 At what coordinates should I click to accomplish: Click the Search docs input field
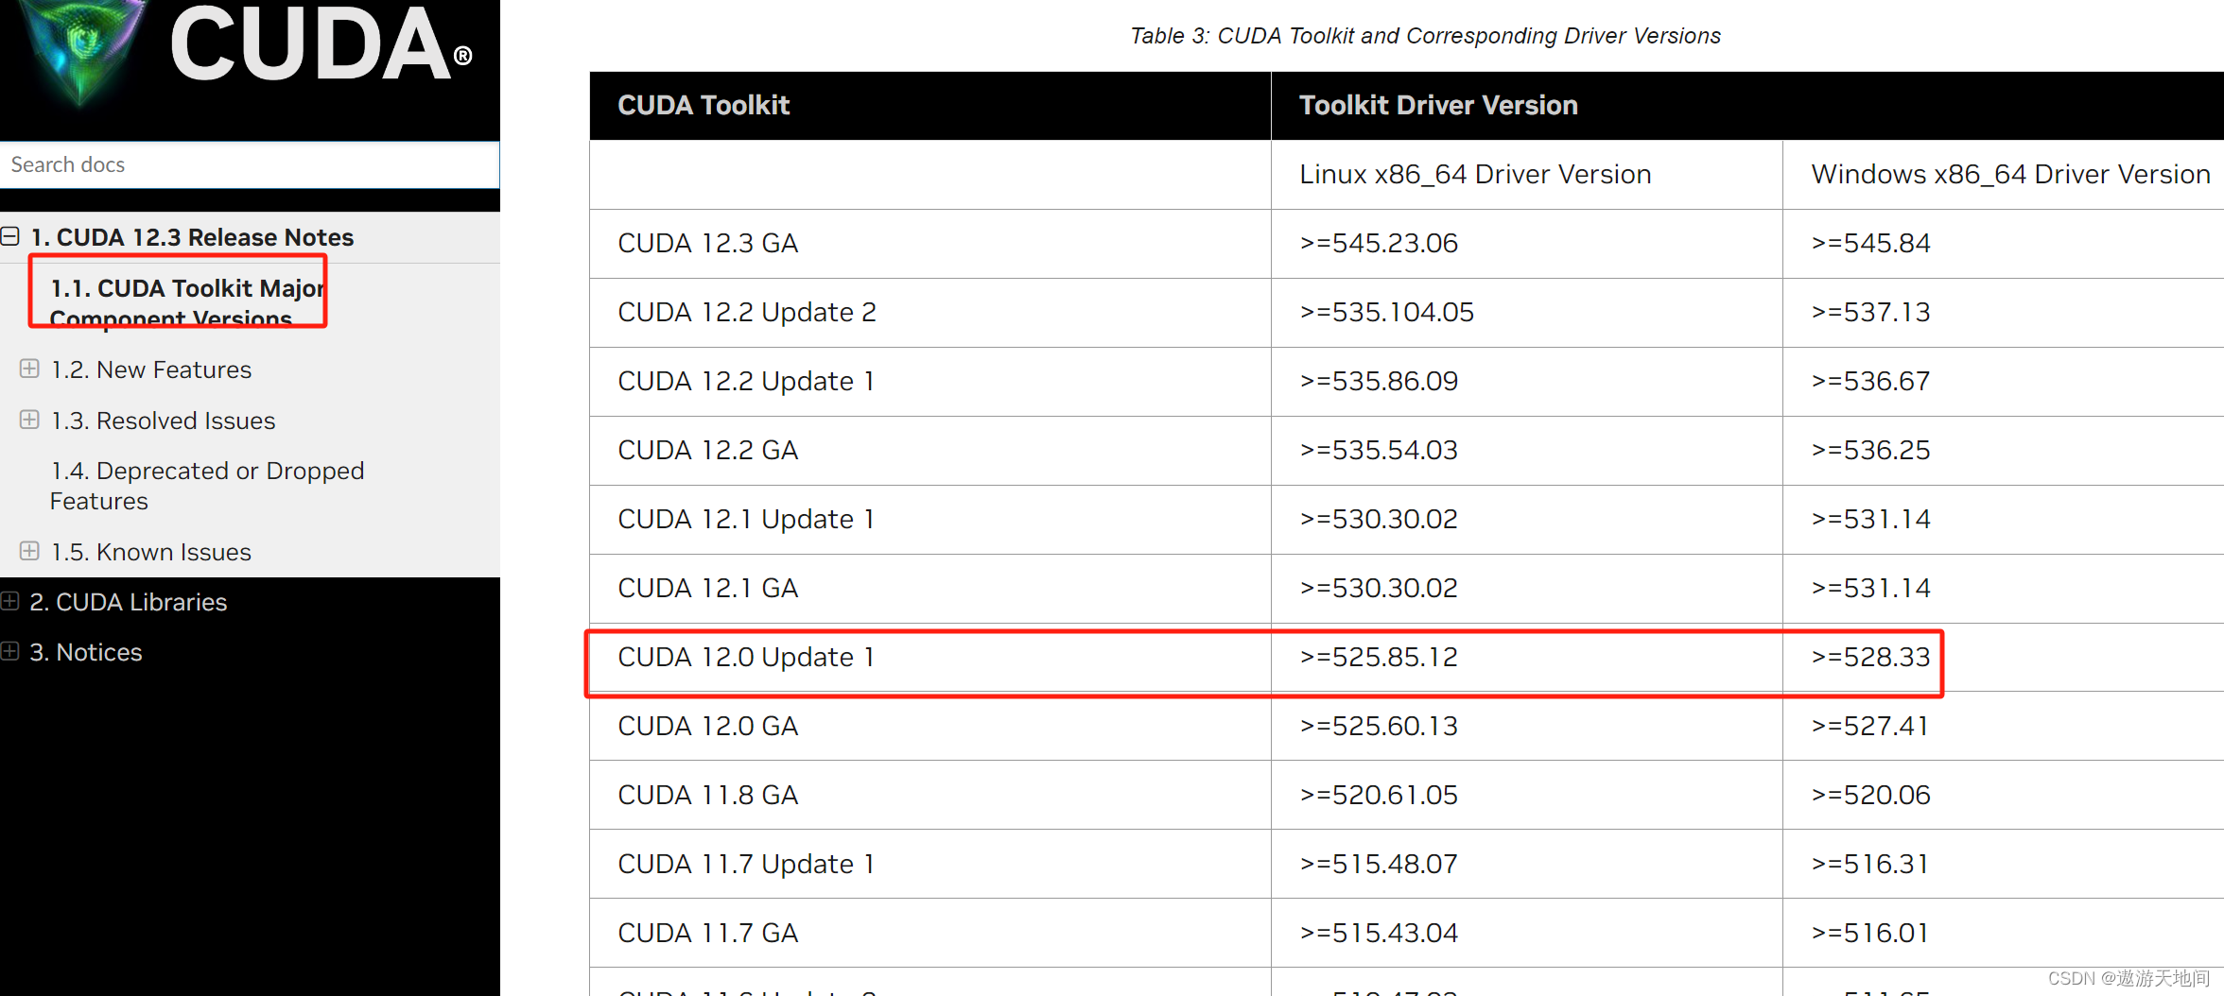[250, 164]
